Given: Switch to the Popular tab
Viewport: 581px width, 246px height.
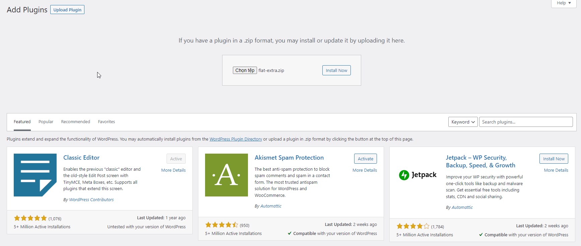Looking at the screenshot, I should [x=46, y=122].
